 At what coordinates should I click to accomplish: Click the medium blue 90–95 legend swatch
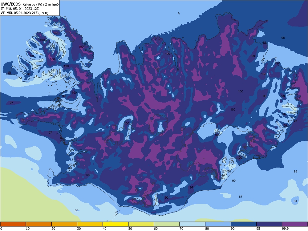244,224
